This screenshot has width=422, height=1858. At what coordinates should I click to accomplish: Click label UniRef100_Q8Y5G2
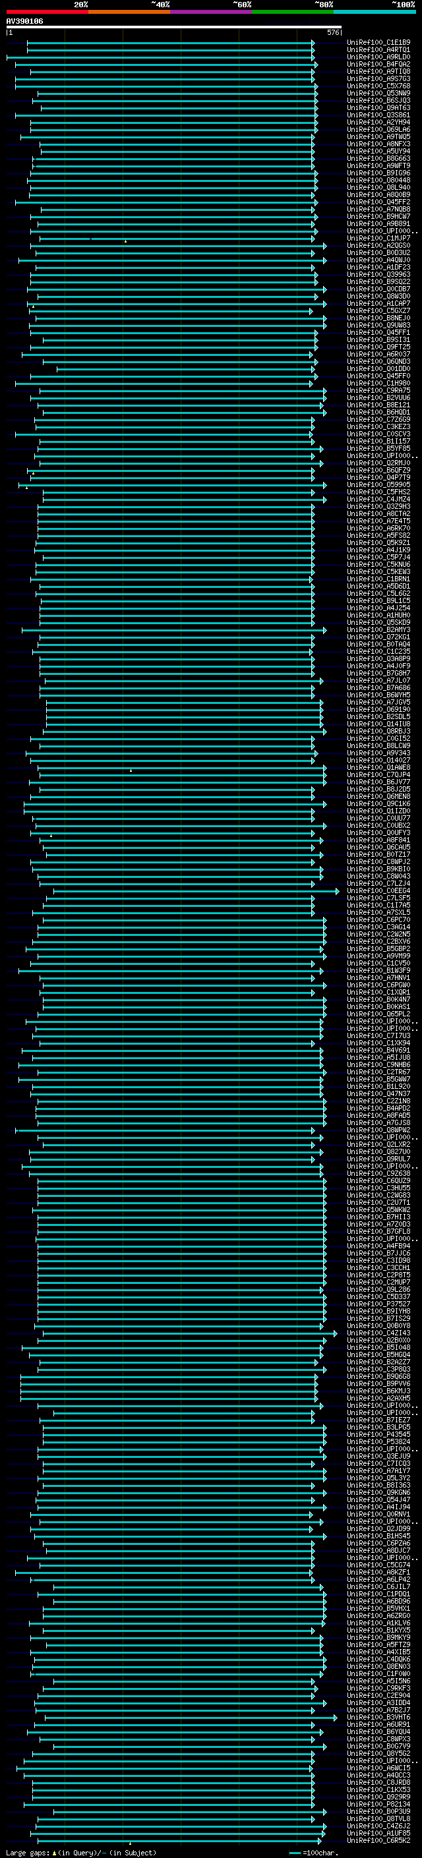378,1753
